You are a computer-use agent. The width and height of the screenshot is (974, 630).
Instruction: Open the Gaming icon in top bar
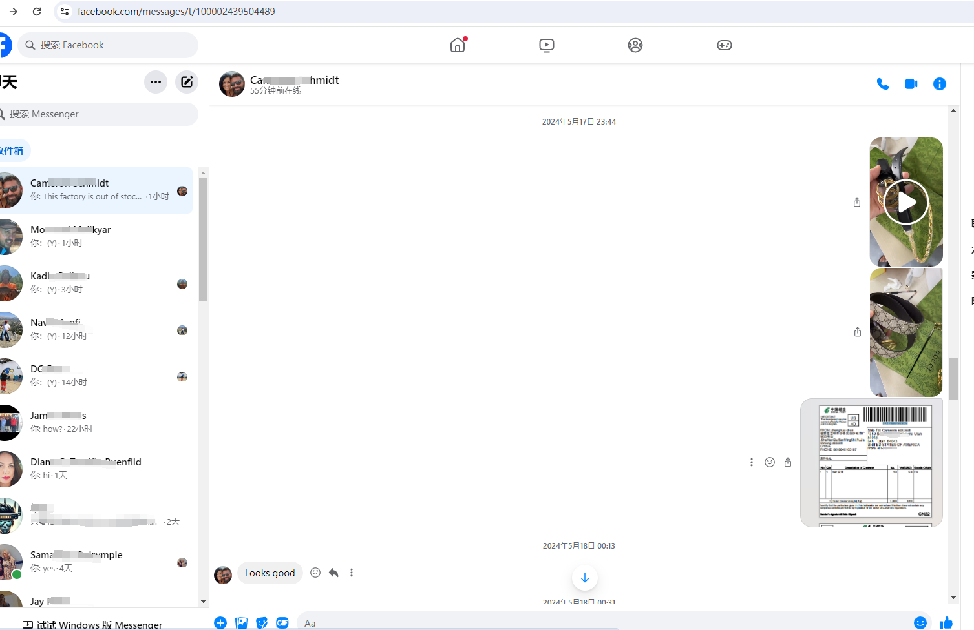point(724,45)
